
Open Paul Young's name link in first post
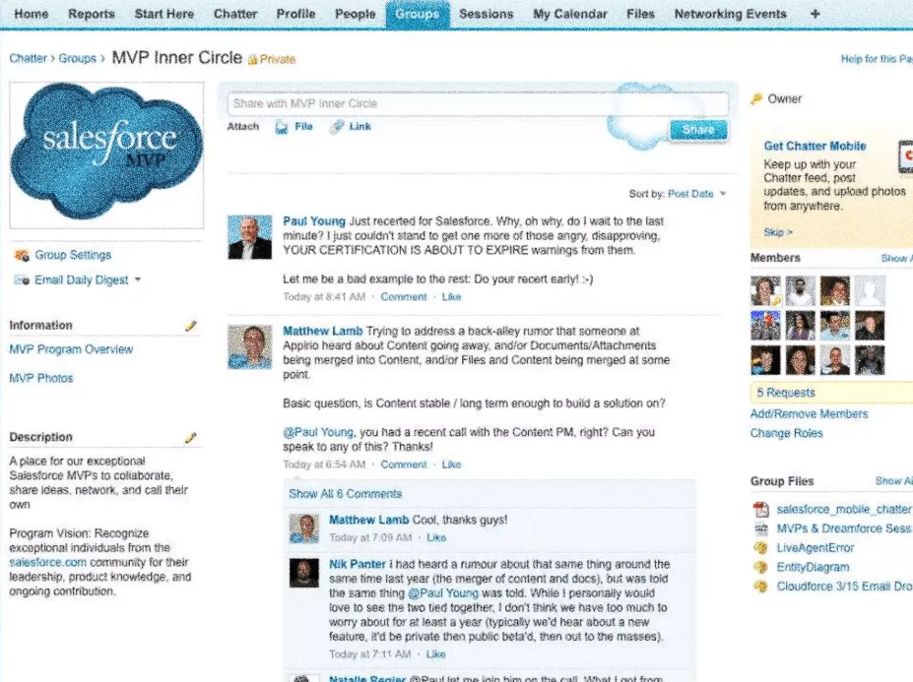click(314, 221)
